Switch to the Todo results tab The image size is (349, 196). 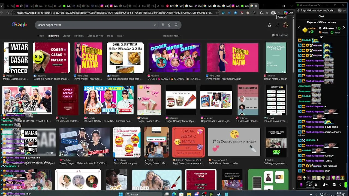[41, 36]
